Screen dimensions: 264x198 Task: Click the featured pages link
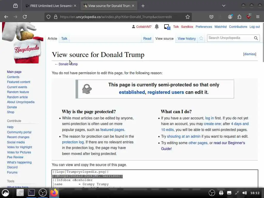tap(112, 130)
